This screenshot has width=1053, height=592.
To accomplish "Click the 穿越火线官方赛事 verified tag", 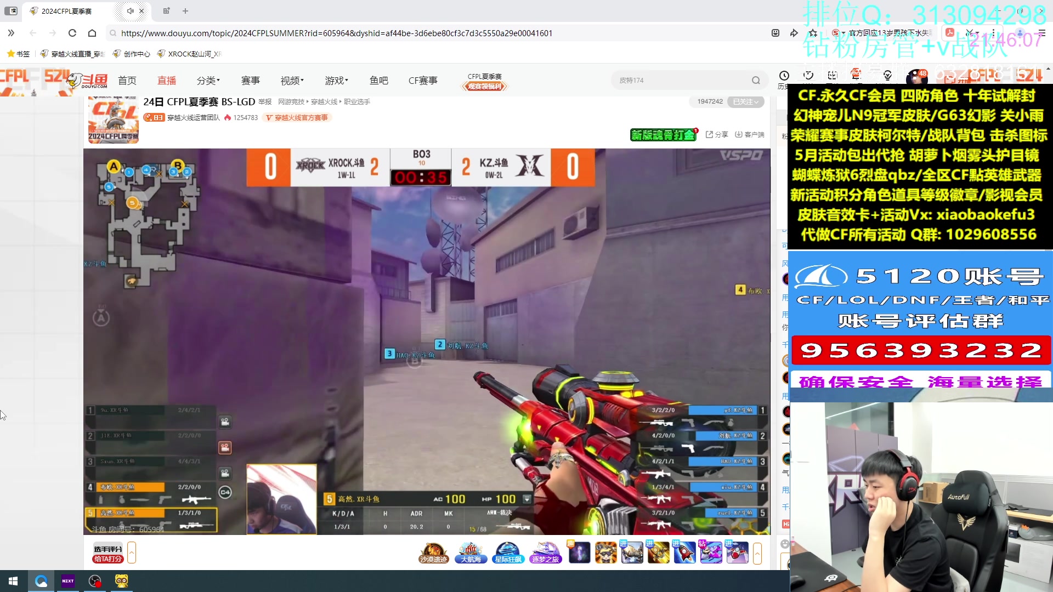I will [297, 118].
